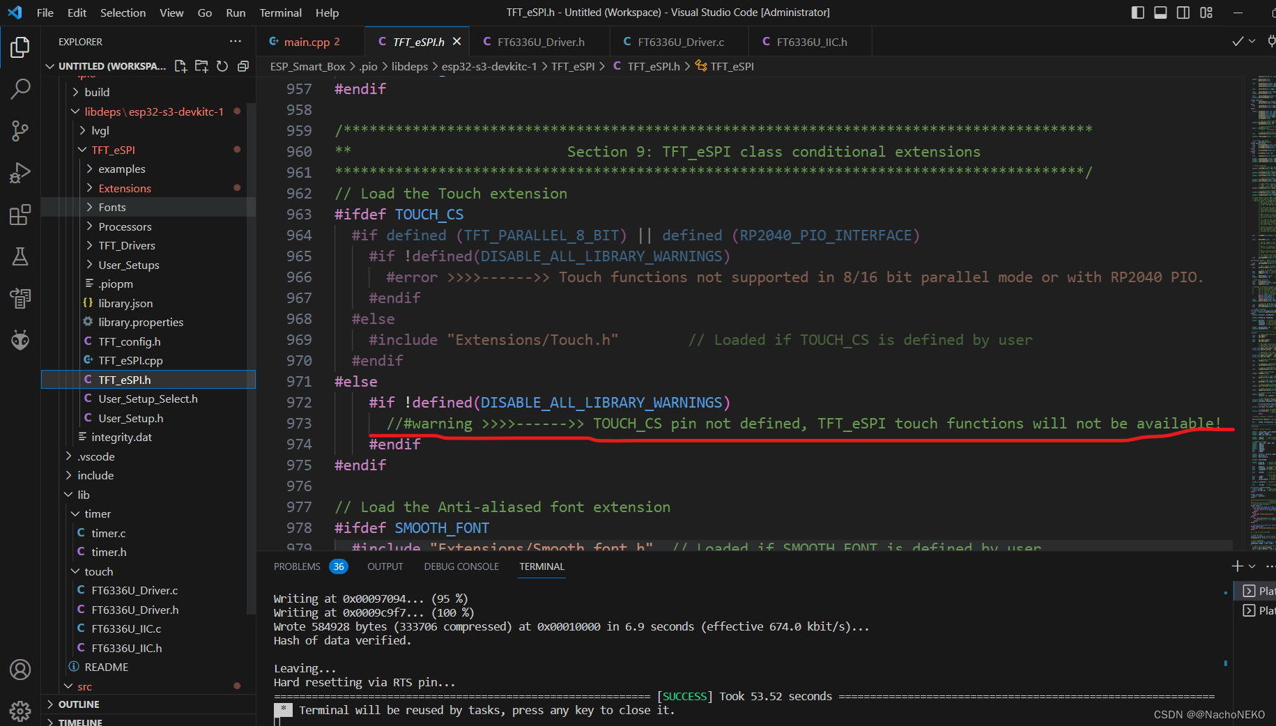Collapse all folders in Explorer
This screenshot has height=726, width=1276.
point(243,66)
